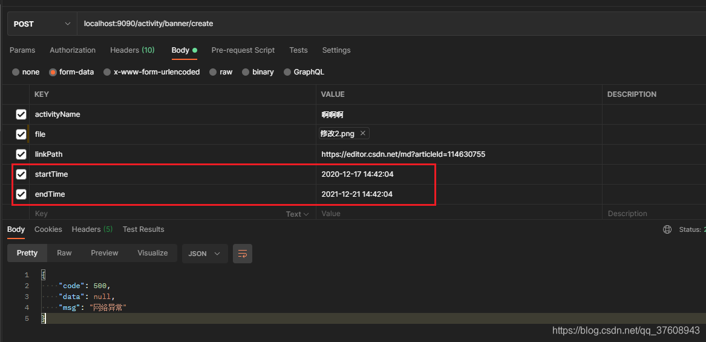Open the Tests tab
The image size is (706, 342).
click(x=298, y=50)
